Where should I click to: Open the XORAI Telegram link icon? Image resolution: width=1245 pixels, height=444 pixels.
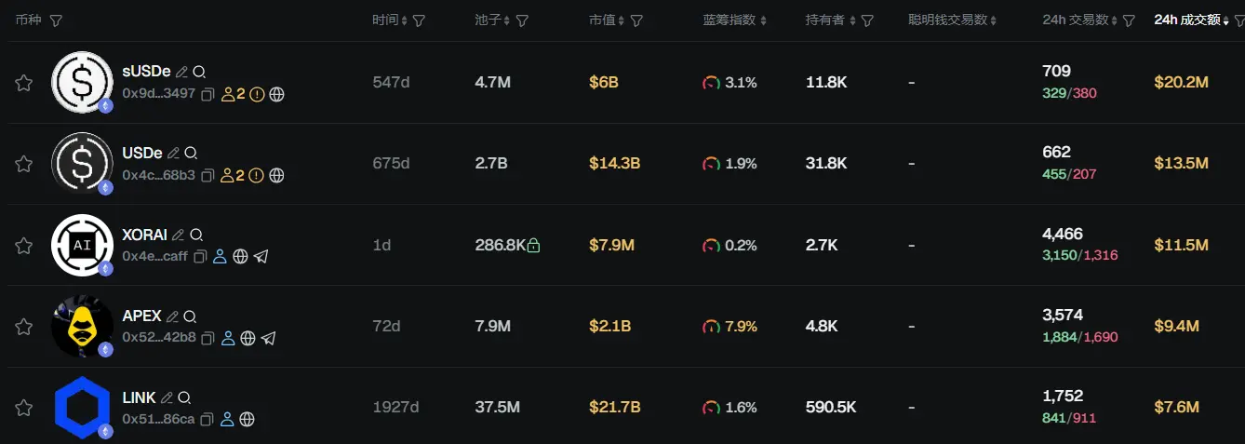click(x=261, y=256)
